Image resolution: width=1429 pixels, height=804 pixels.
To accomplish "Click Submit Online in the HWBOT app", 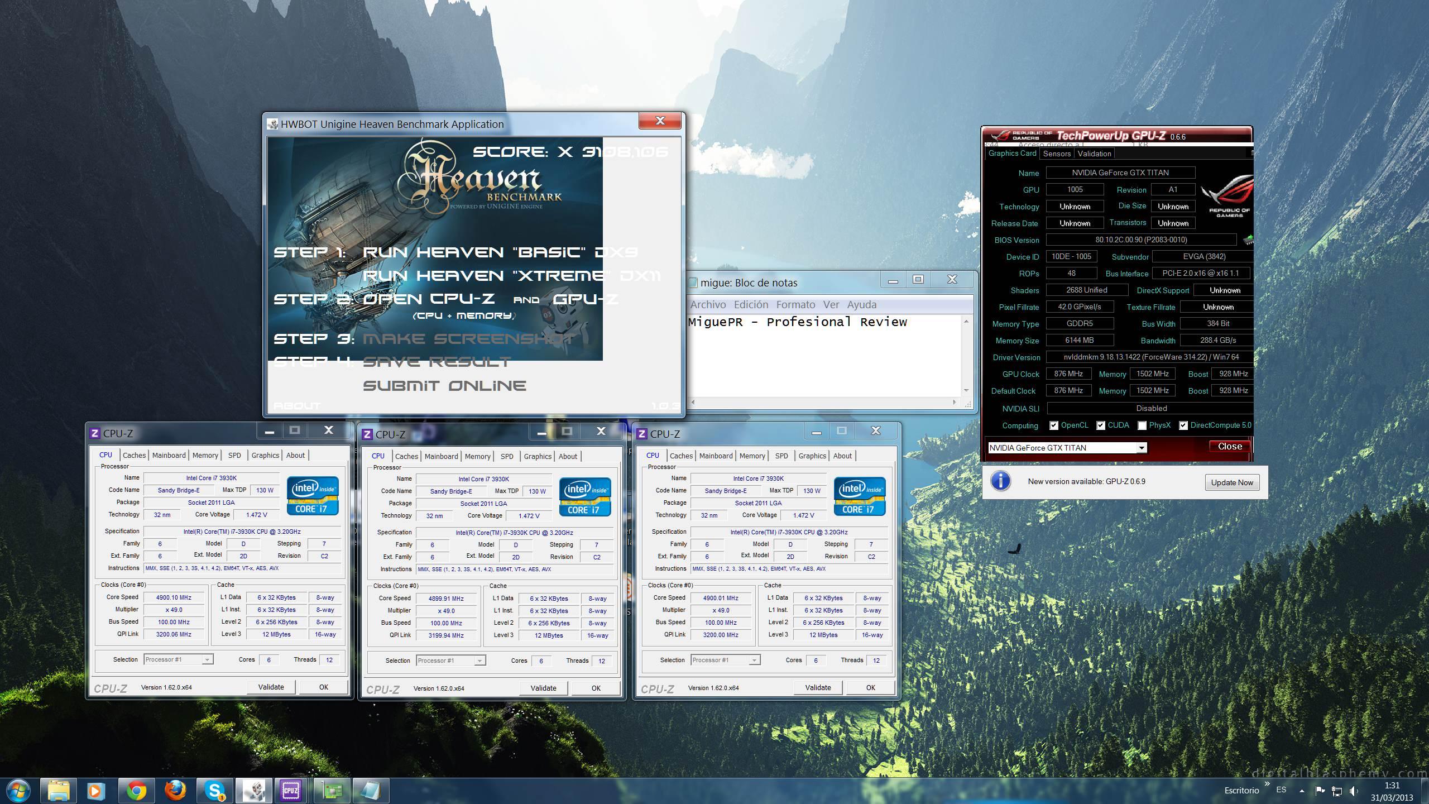I will [x=444, y=386].
